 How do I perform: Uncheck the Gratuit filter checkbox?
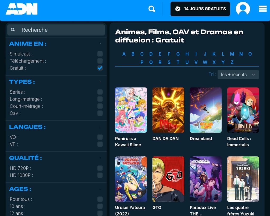(100, 68)
